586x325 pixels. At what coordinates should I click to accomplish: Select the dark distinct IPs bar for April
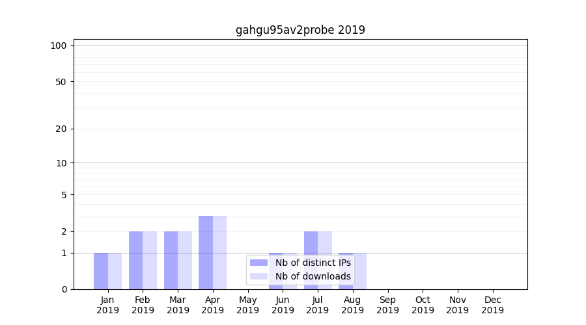(206, 252)
